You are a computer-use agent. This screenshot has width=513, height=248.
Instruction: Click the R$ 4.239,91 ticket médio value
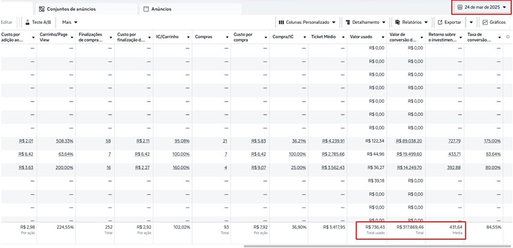click(333, 141)
